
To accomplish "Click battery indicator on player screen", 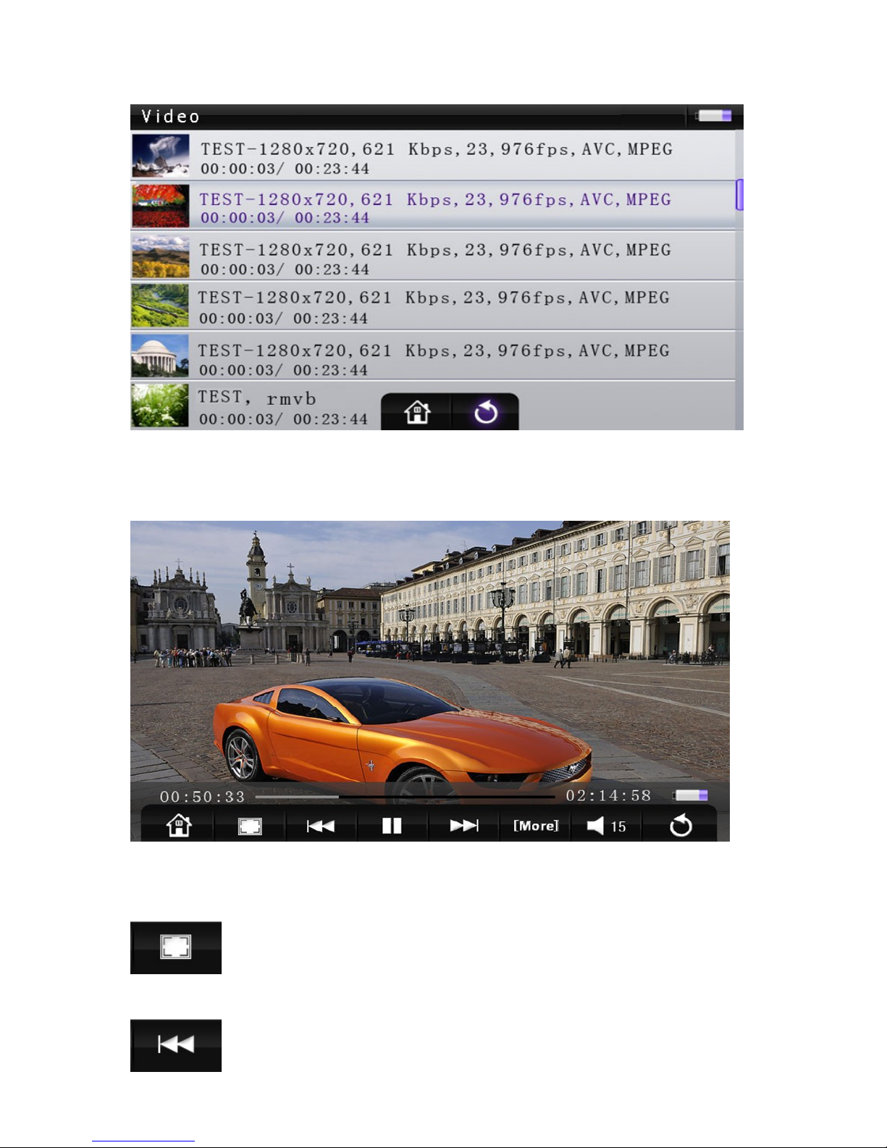I will [691, 795].
